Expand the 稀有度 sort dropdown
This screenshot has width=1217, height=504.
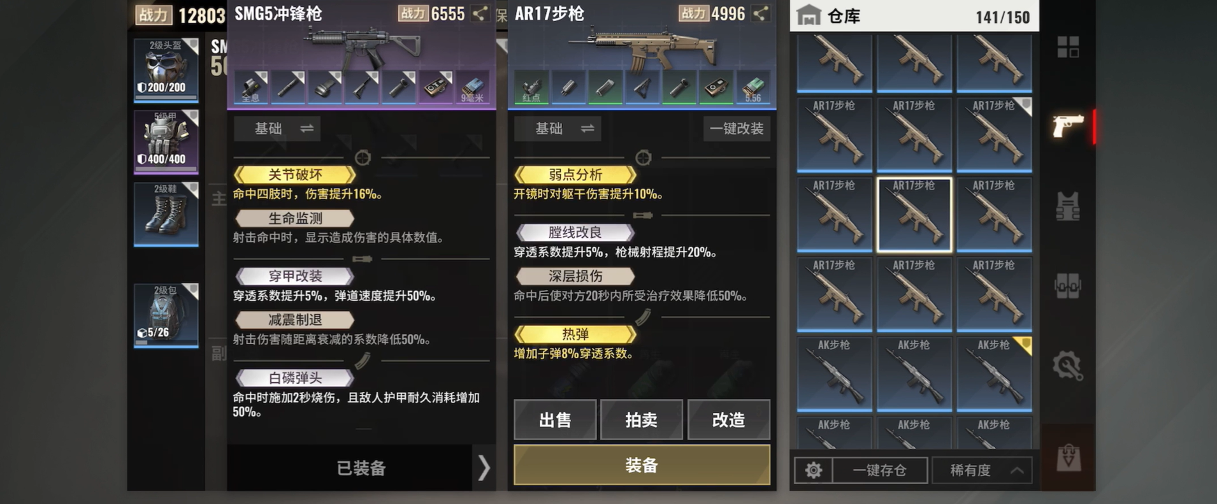coord(982,470)
